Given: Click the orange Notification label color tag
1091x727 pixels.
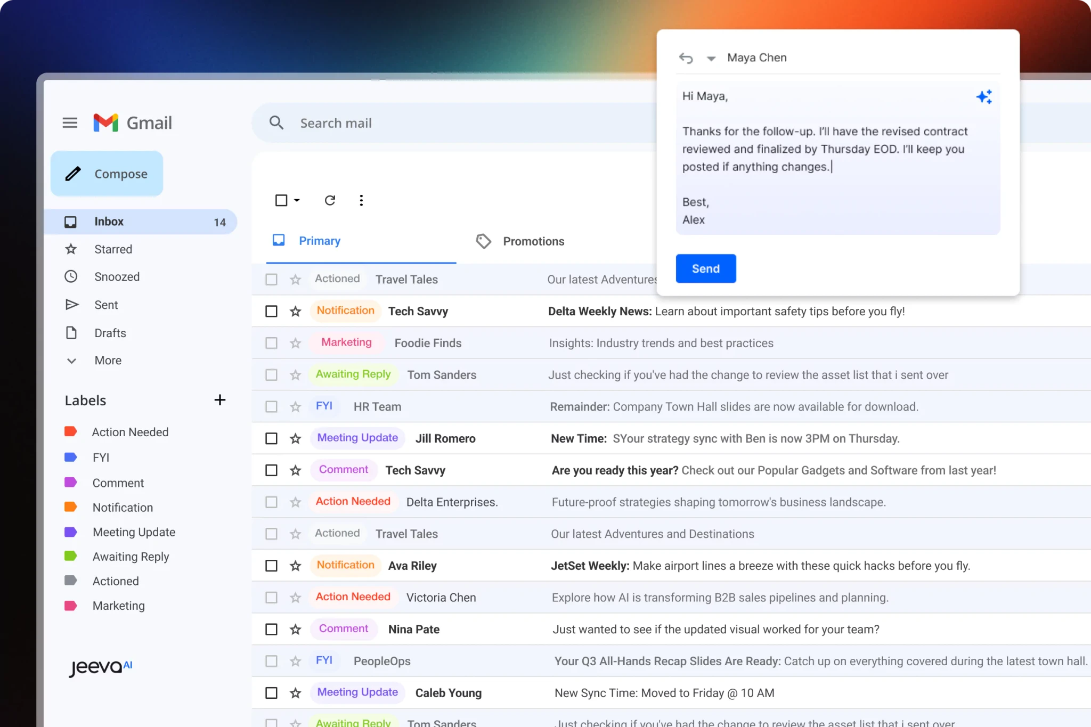Looking at the screenshot, I should (x=71, y=507).
